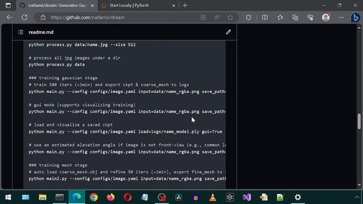The height and width of the screenshot is (204, 363).
Task: Click the scrollbar down arrow
Action: tap(359, 185)
